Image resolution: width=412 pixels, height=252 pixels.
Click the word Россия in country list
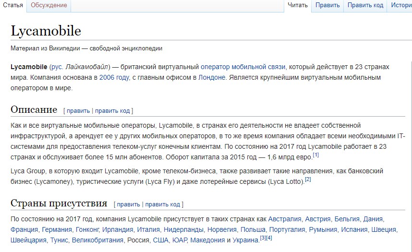[x=138, y=240]
